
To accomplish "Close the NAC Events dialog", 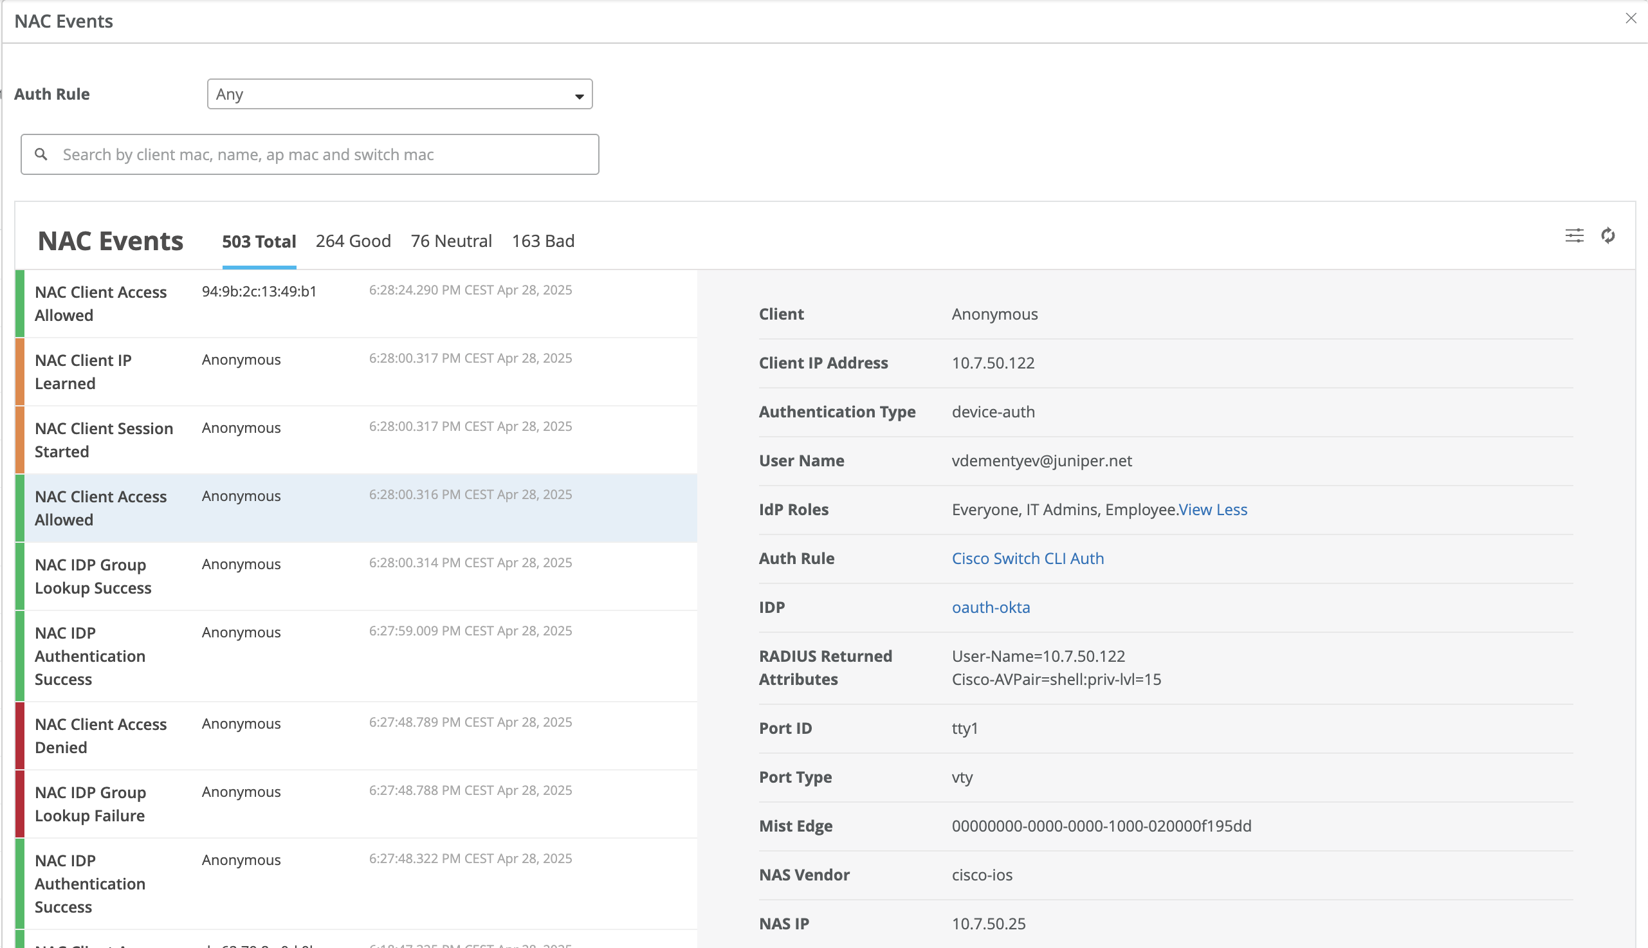I will point(1631,18).
